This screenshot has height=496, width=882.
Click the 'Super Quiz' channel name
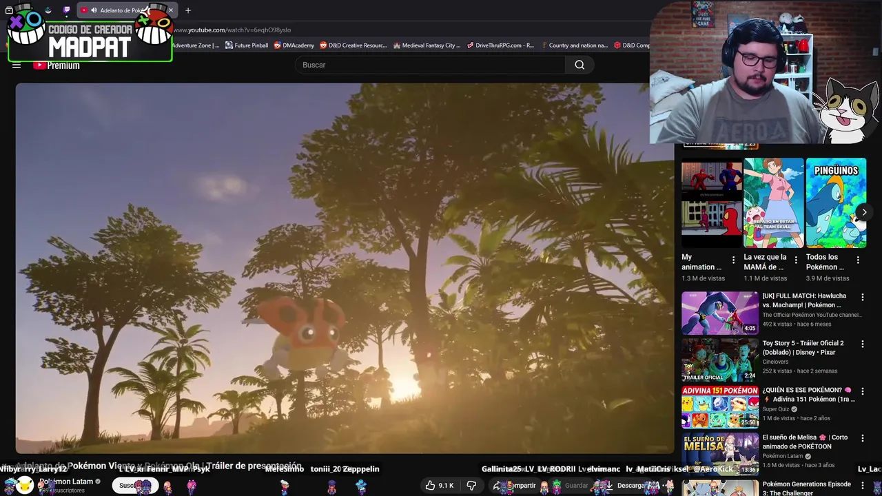777,409
